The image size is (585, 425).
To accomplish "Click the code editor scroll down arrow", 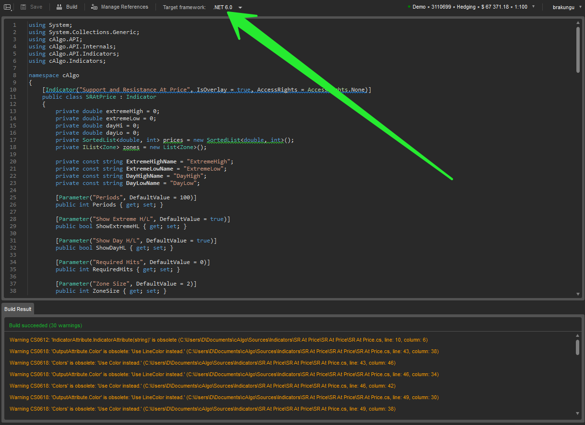I will [x=578, y=294].
